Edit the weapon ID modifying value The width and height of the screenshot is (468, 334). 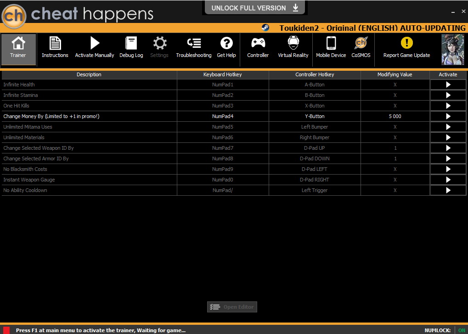[x=395, y=148]
